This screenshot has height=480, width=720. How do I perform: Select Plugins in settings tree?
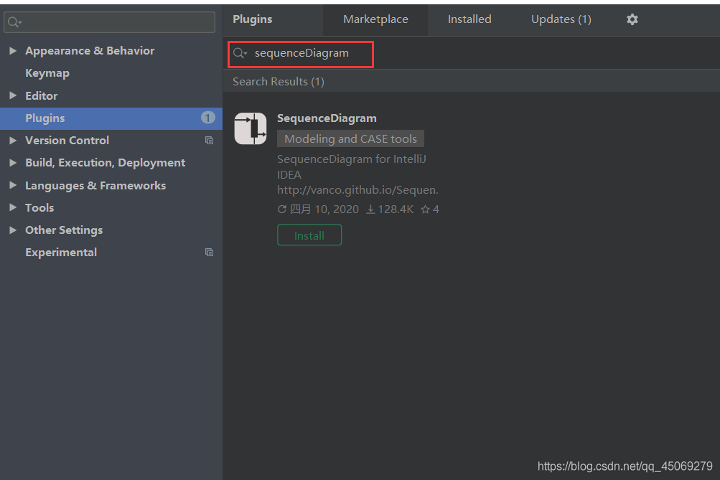111,118
